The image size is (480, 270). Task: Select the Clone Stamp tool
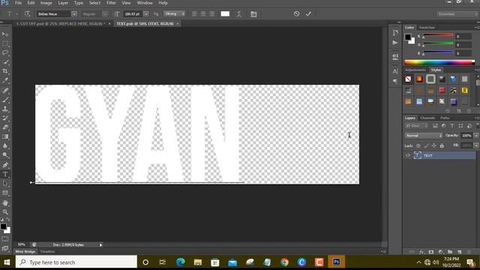5,109
